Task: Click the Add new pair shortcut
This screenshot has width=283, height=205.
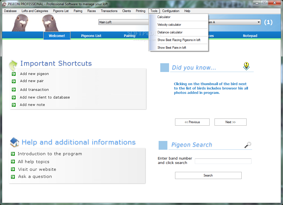Action: point(32,81)
